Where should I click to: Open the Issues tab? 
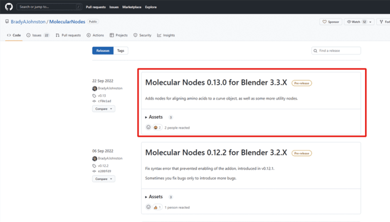click(x=37, y=35)
